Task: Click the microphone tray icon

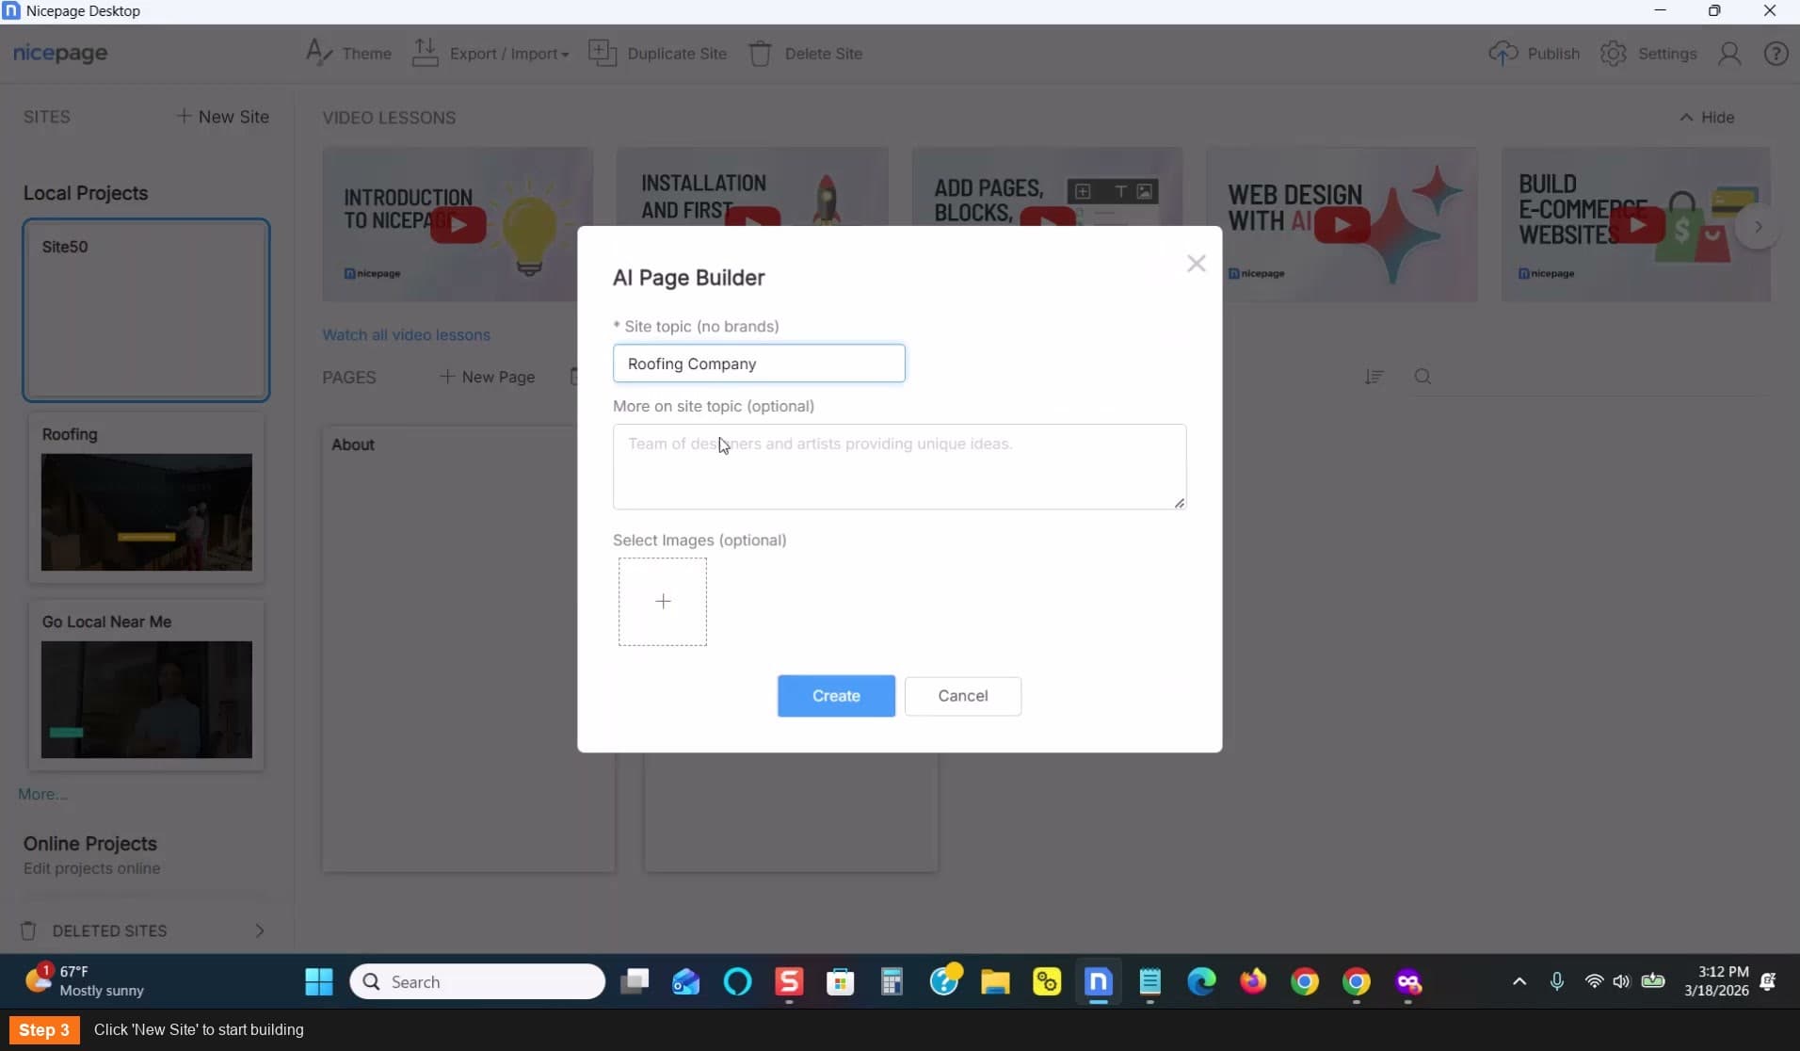Action: 1557,981
